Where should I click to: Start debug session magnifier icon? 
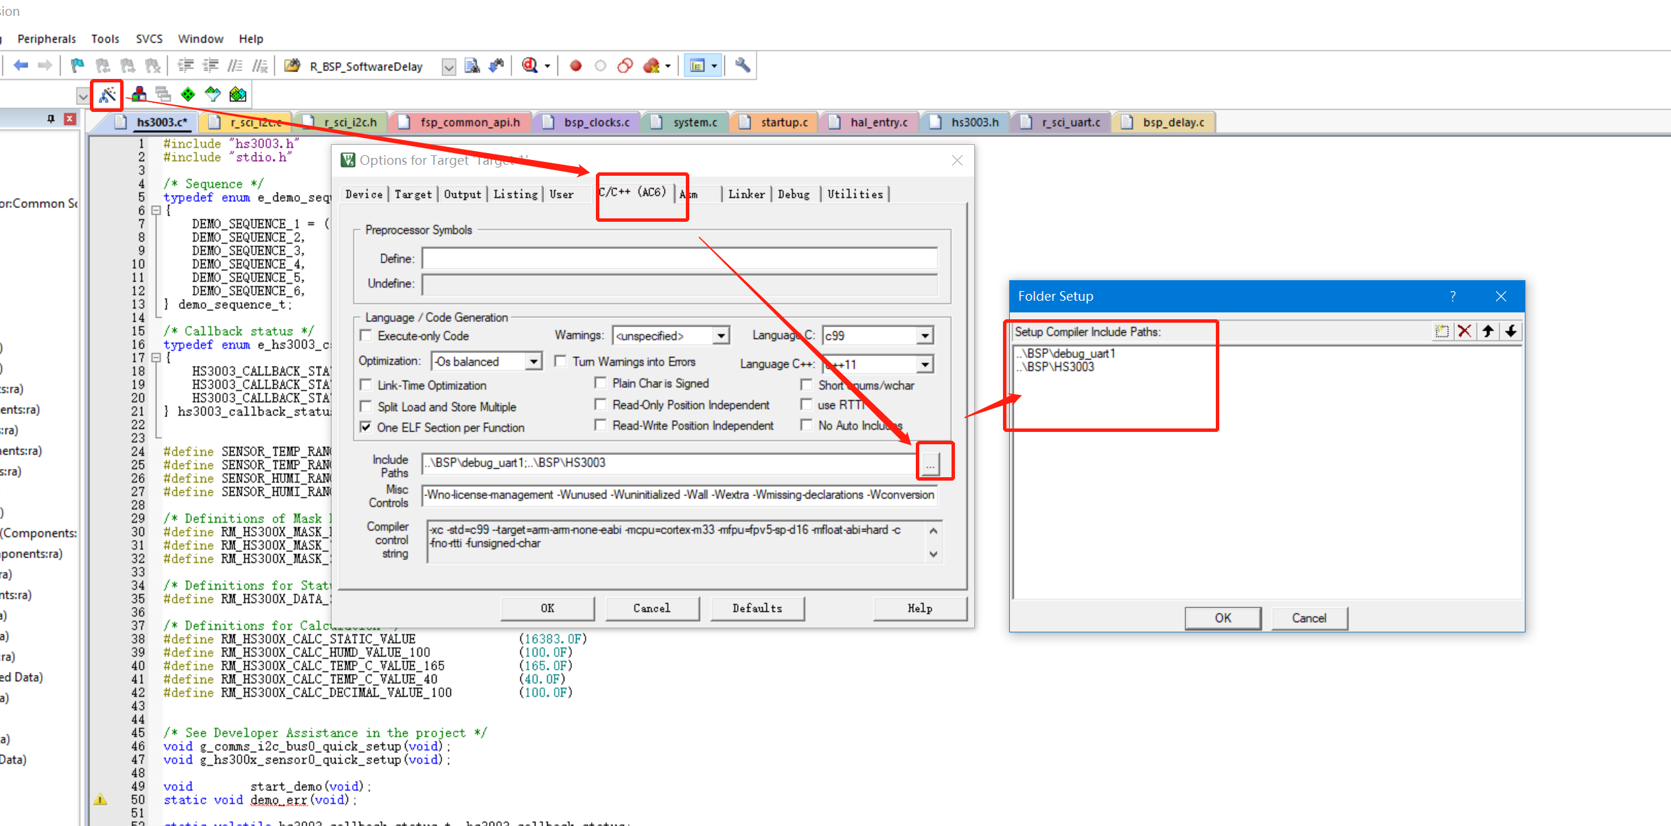[x=529, y=66]
